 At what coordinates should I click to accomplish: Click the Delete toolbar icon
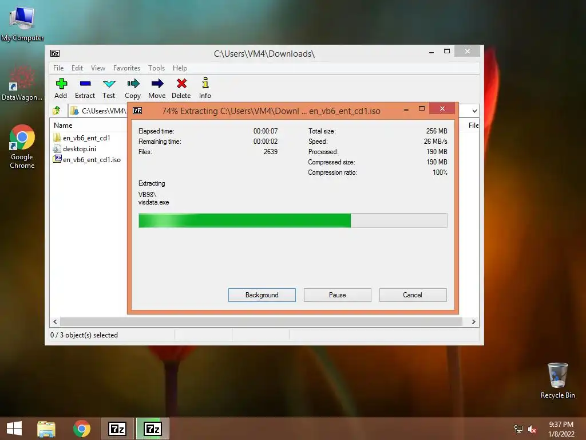[x=181, y=84]
